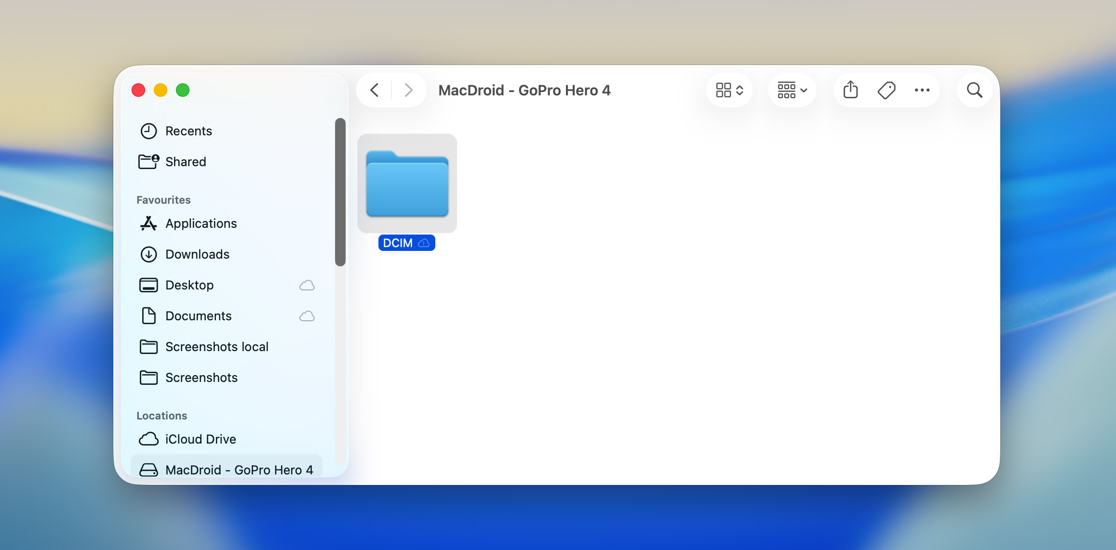The height and width of the screenshot is (550, 1116).
Task: Open the More actions ellipsis menu
Action: (x=922, y=90)
